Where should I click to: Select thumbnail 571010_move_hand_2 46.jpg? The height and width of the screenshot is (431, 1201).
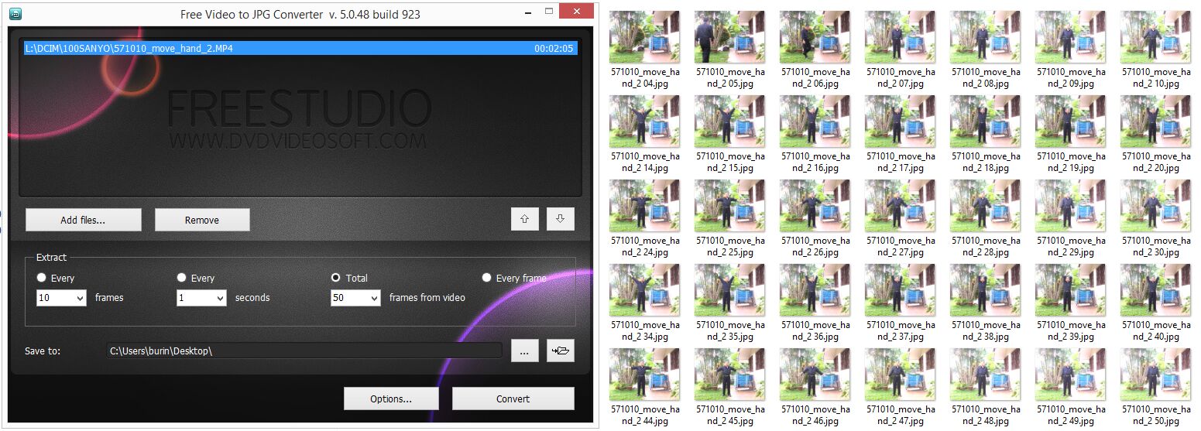(x=815, y=375)
